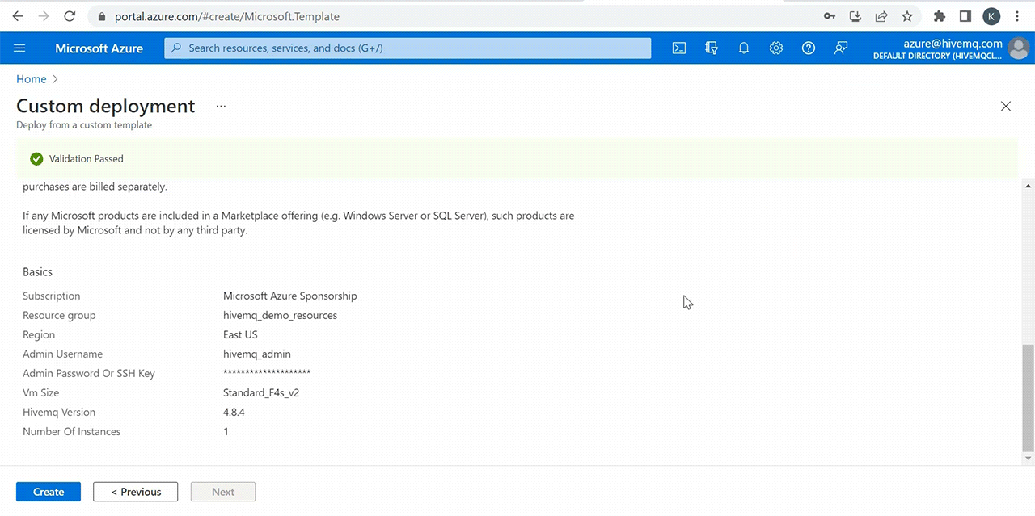
Task: Open the Feedback icon in header
Action: click(841, 48)
